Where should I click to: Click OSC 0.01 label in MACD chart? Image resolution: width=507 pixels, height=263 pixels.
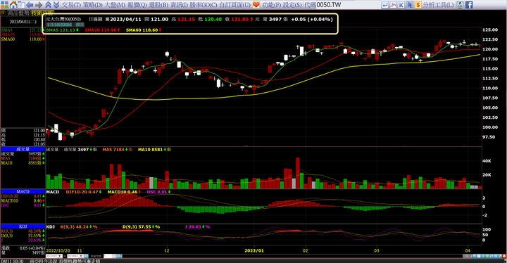(158, 192)
